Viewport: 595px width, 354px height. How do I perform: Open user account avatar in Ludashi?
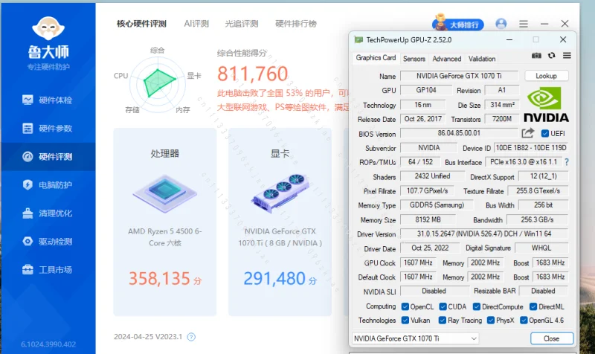click(x=501, y=24)
